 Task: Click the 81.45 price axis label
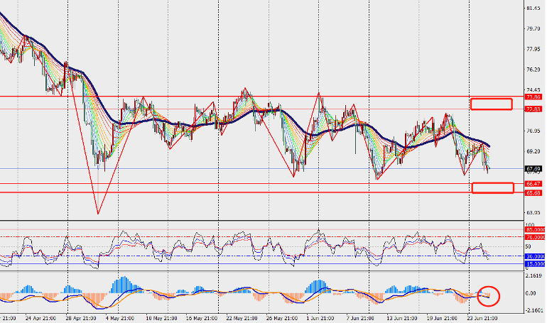tap(534, 9)
